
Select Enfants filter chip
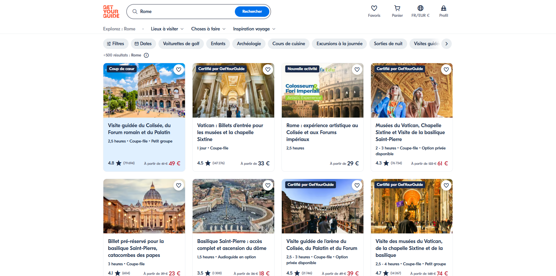[x=218, y=44]
